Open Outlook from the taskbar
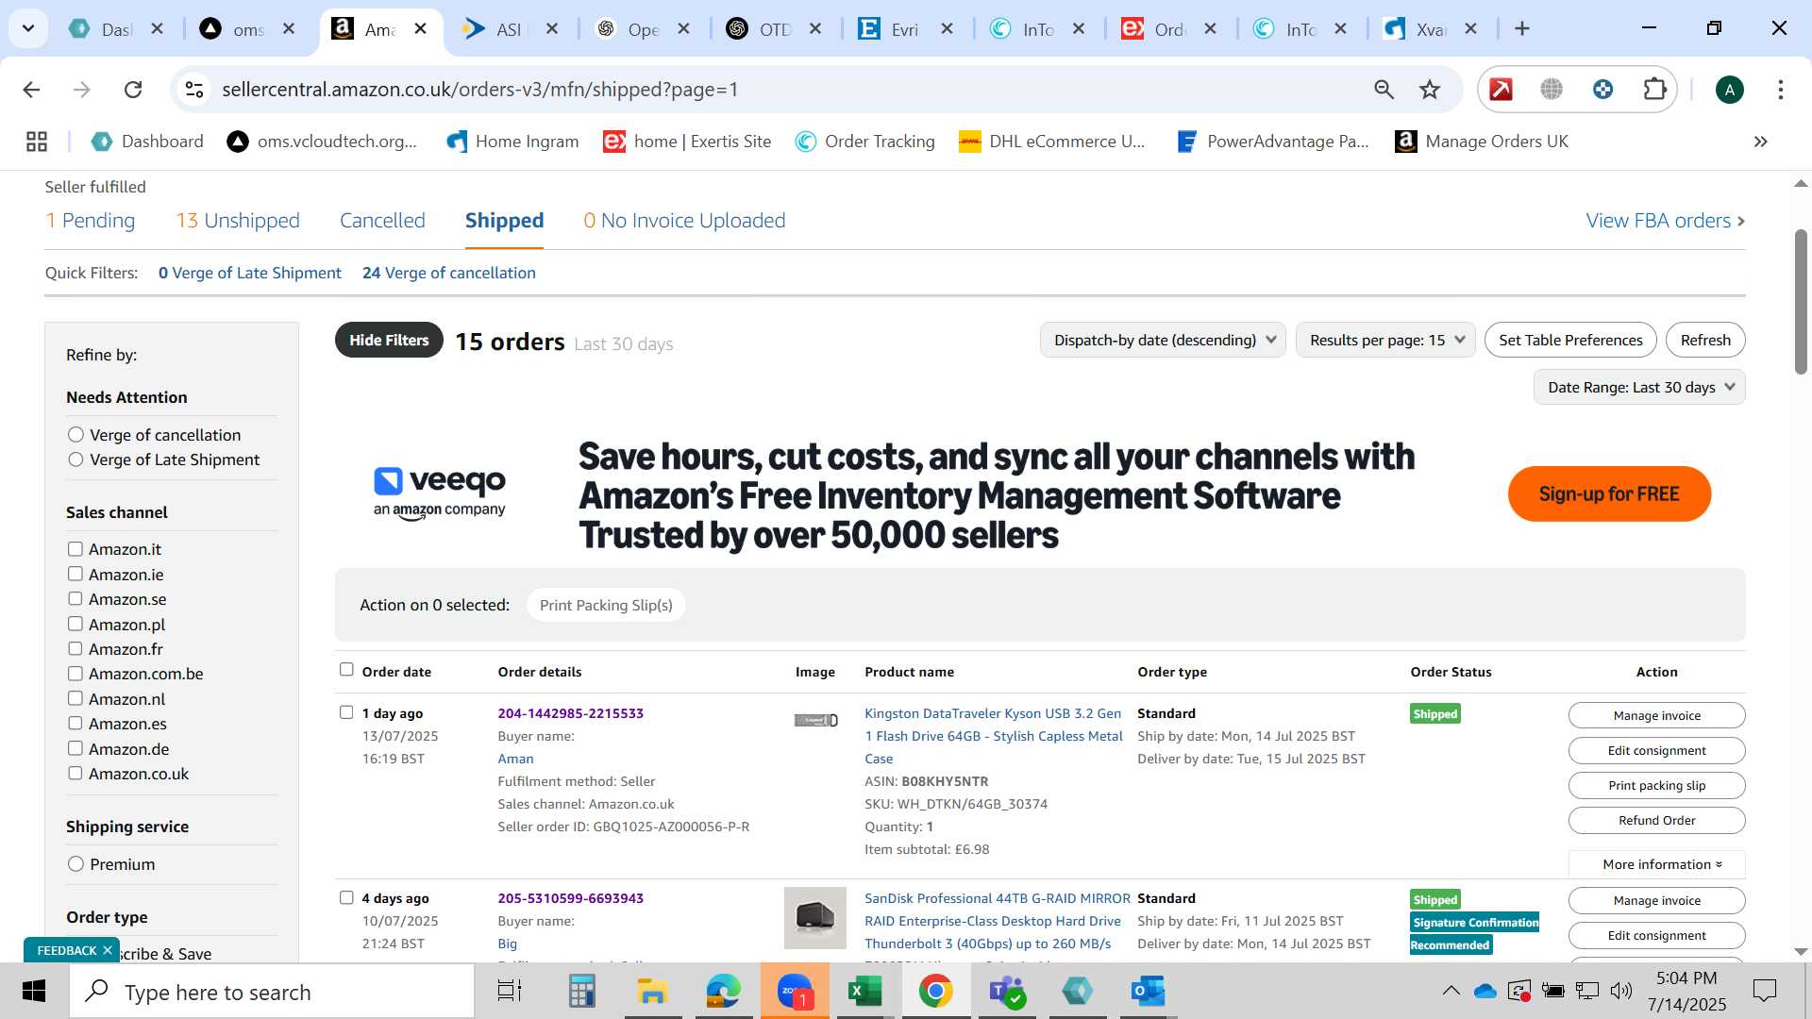The height and width of the screenshot is (1019, 1812). pos(1148,992)
